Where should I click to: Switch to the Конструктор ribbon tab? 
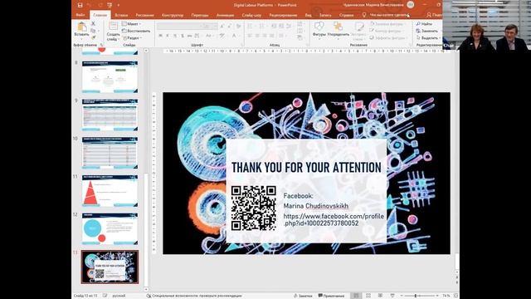(x=173, y=15)
